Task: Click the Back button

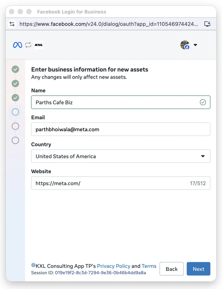Action: [x=172, y=269]
